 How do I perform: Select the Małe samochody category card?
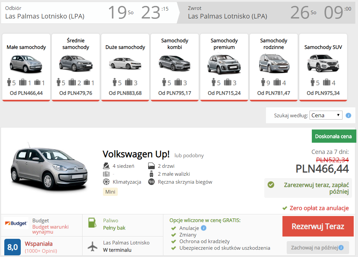[x=26, y=67]
